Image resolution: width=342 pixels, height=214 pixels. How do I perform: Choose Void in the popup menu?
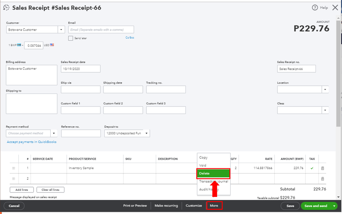(x=203, y=166)
